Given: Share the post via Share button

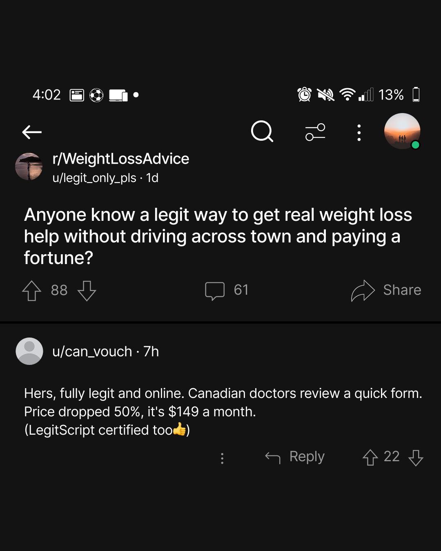Looking at the screenshot, I should pos(386,290).
